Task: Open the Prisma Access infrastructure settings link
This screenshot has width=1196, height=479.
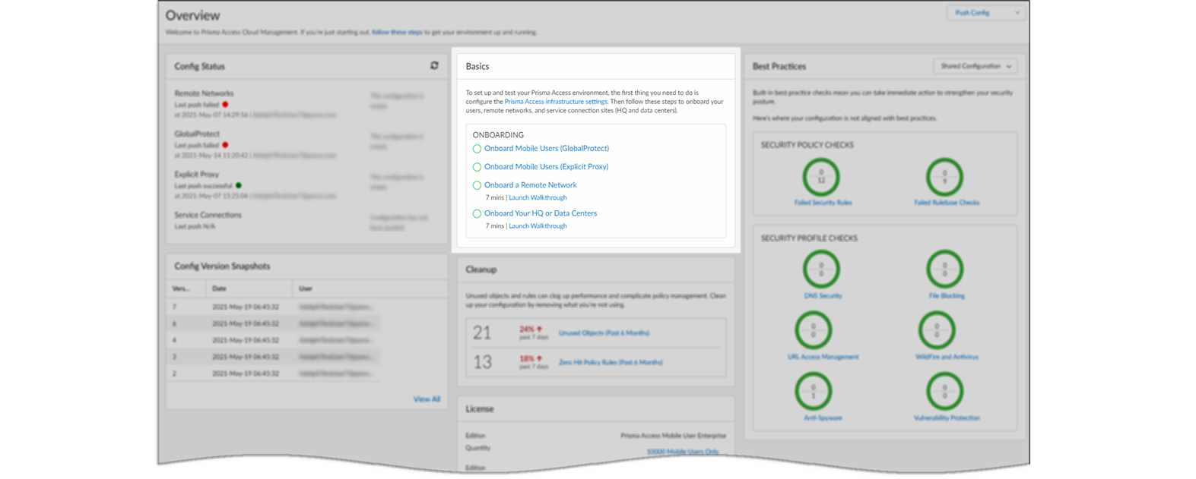Action: click(556, 102)
